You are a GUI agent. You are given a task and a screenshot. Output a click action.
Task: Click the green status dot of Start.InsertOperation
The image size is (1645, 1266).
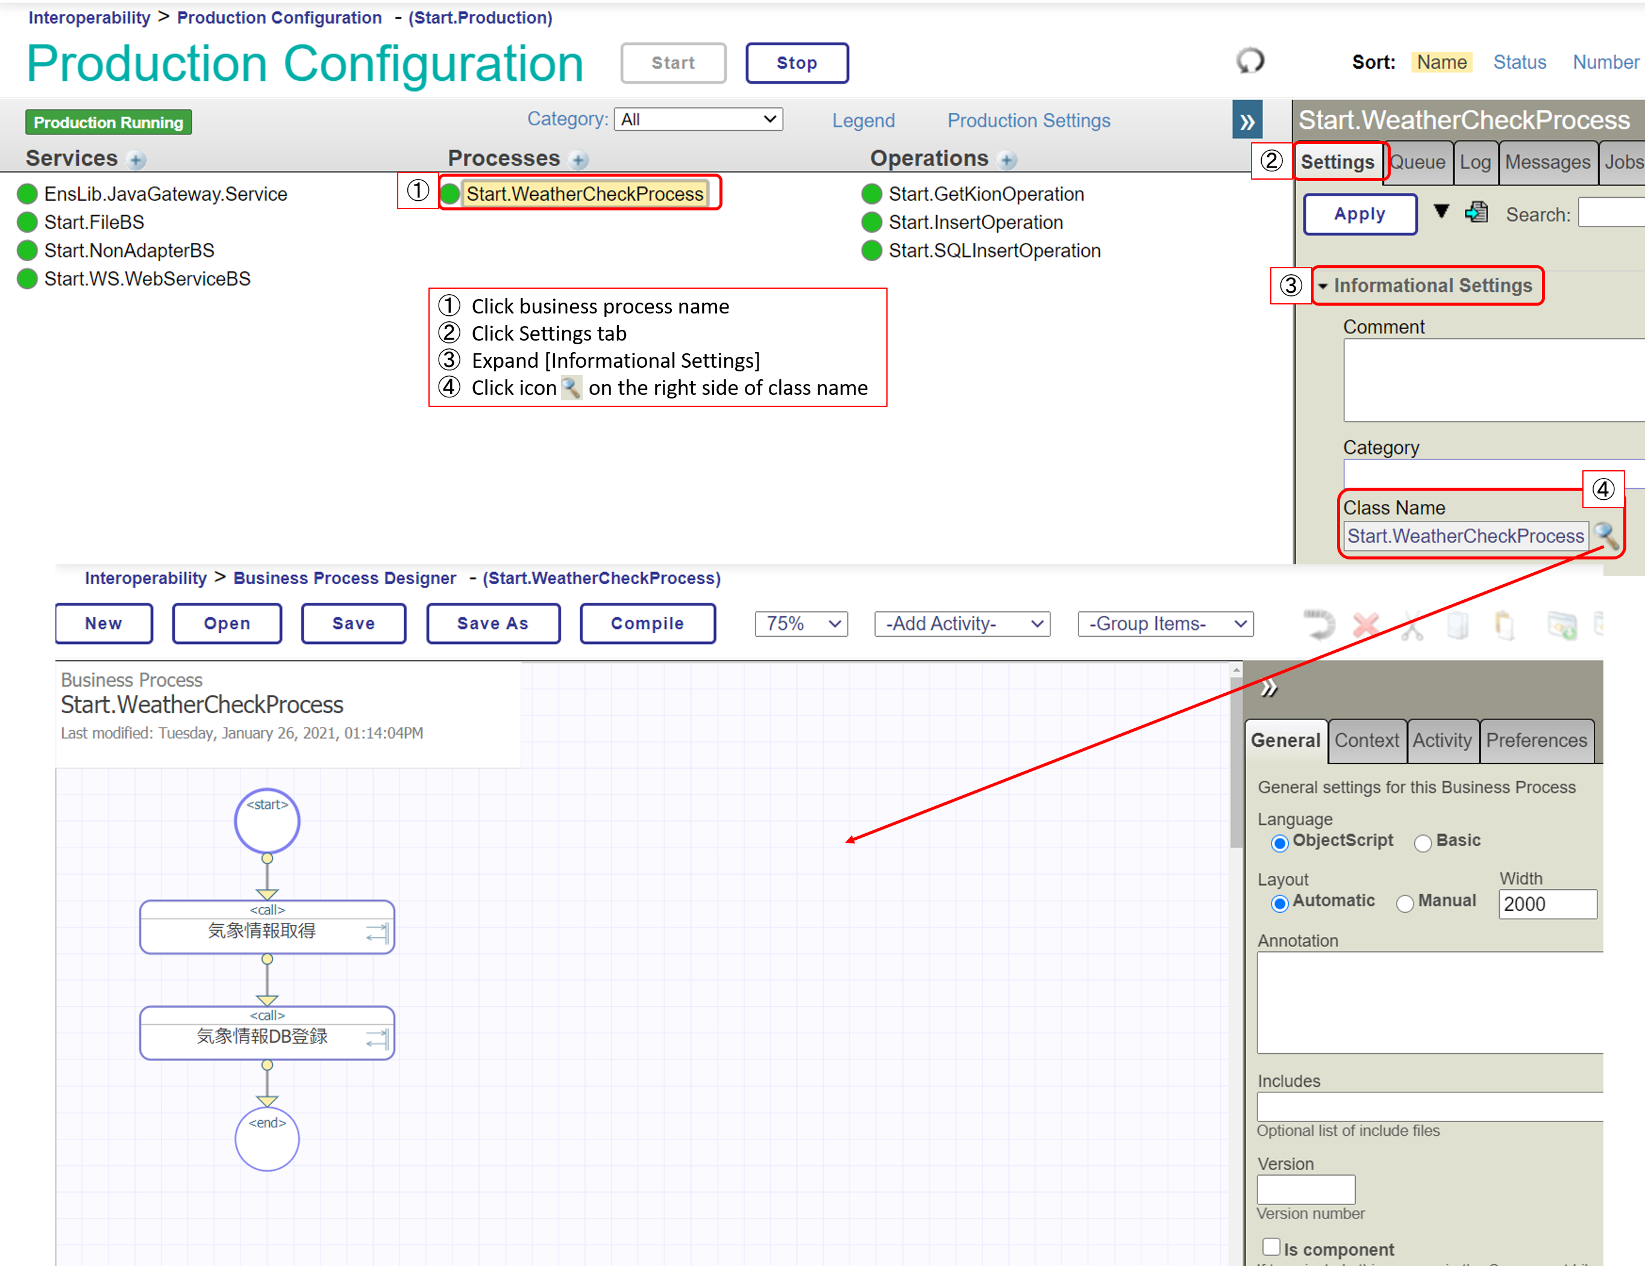tap(871, 222)
